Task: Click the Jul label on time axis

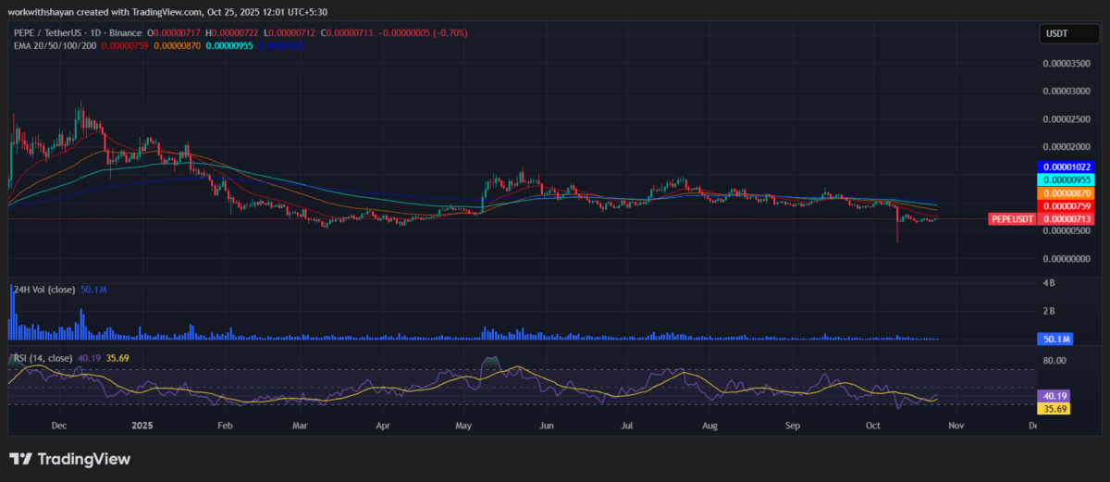Action: (x=626, y=426)
